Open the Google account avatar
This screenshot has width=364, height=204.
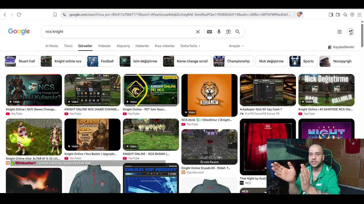pyautogui.click(x=351, y=32)
